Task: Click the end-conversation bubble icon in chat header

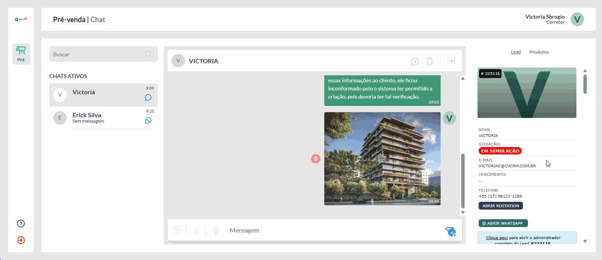Action: tap(415, 61)
